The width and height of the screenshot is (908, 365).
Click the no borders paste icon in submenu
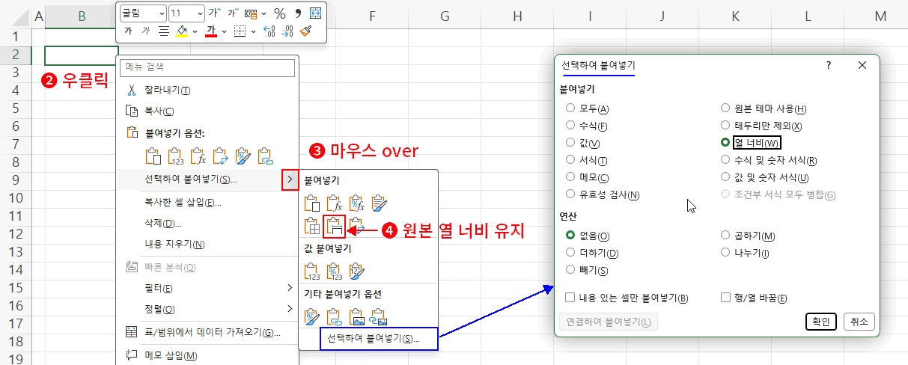312,226
